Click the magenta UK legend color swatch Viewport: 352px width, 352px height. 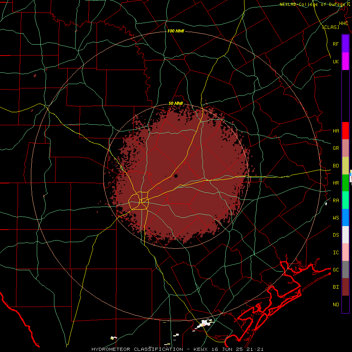pyautogui.click(x=345, y=61)
